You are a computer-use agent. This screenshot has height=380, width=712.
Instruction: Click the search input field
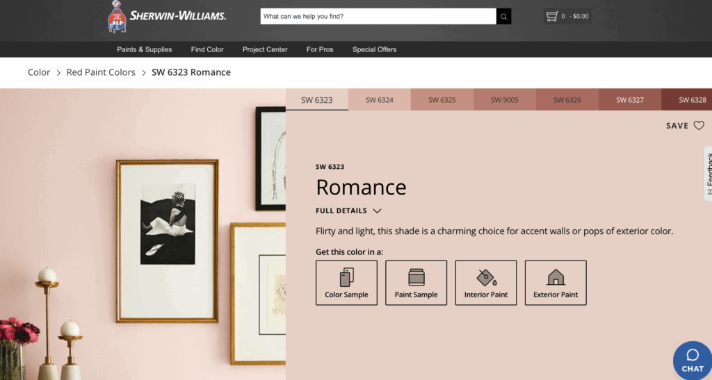point(378,16)
